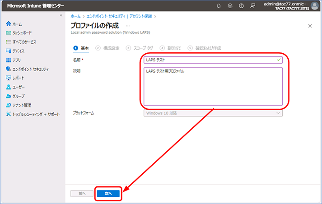Click the 前へ button

click(82, 193)
